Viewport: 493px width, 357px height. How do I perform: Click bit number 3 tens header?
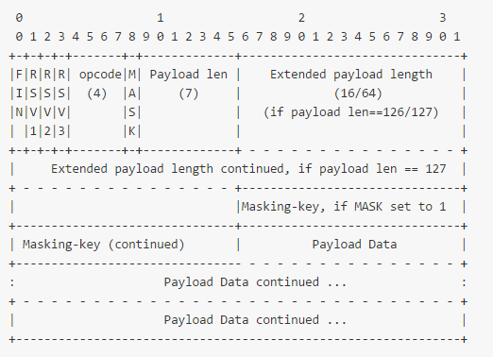pos(443,18)
